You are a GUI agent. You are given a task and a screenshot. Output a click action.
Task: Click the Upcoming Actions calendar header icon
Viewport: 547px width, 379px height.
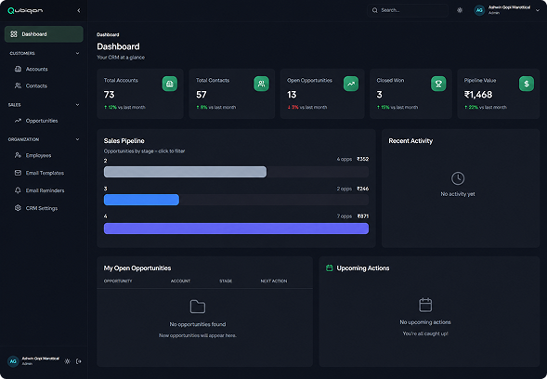[x=329, y=268]
